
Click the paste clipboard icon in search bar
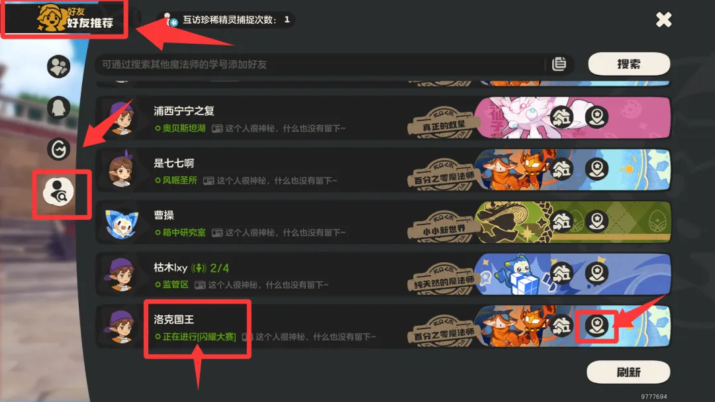[x=559, y=64]
